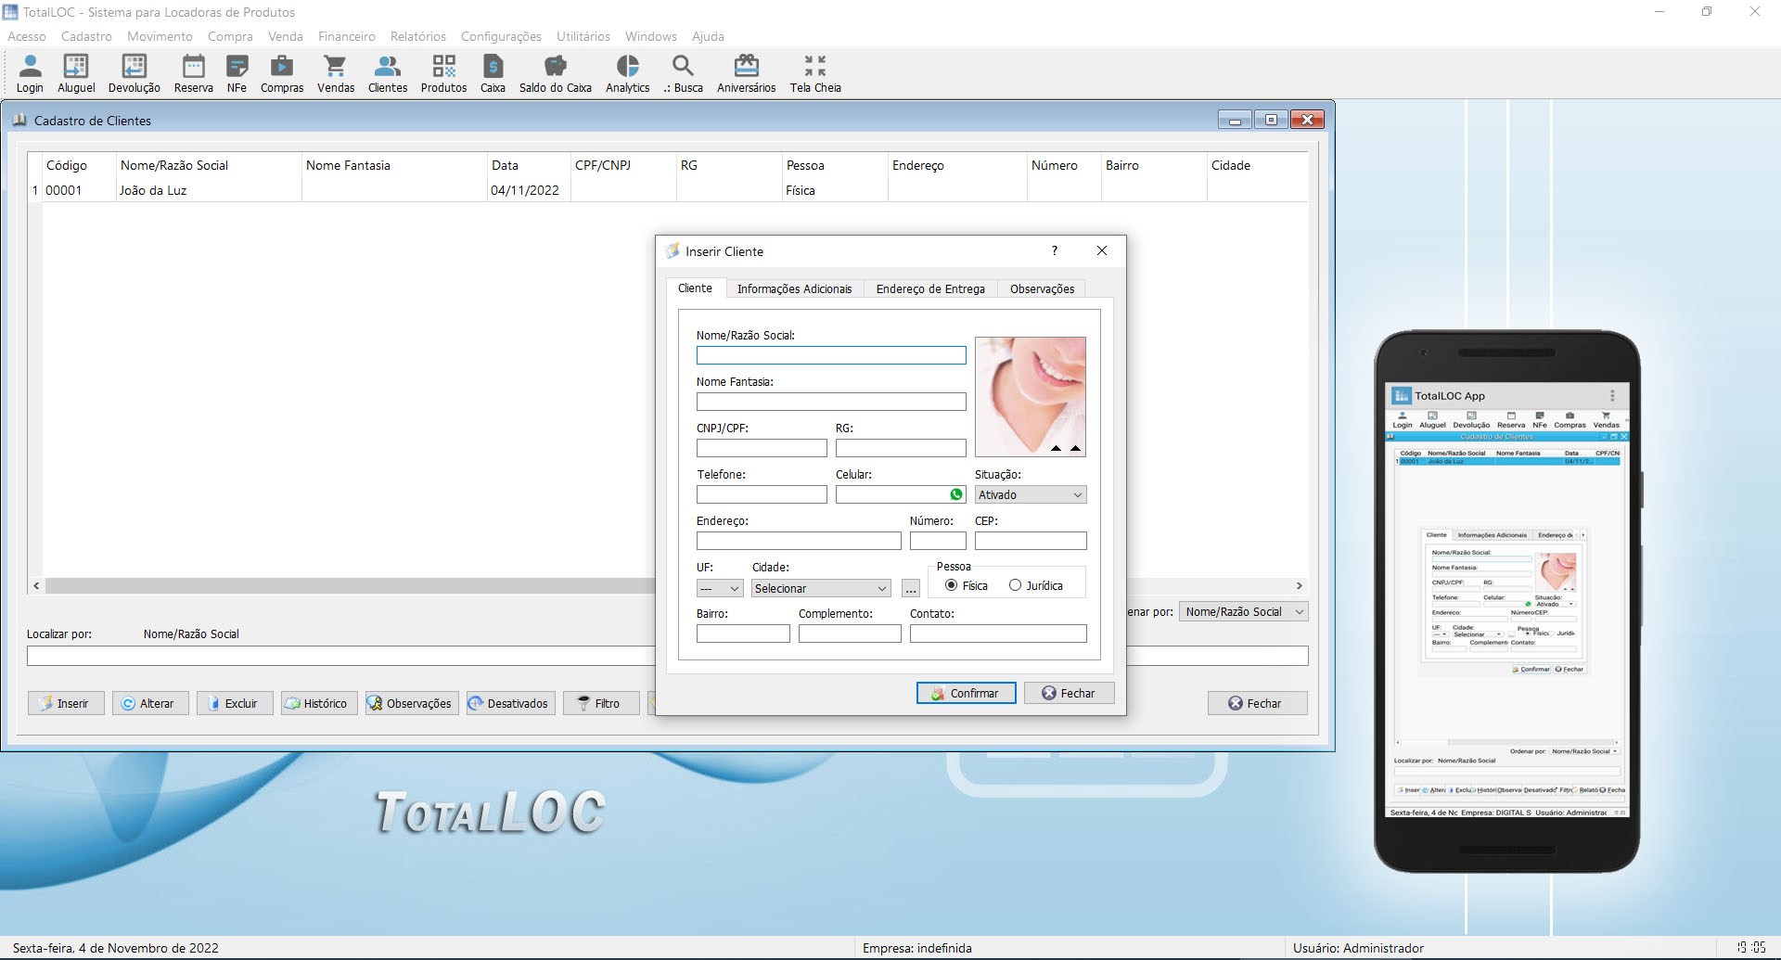Image resolution: width=1781 pixels, height=960 pixels.
Task: Open the Cadastro menu
Action: click(86, 36)
